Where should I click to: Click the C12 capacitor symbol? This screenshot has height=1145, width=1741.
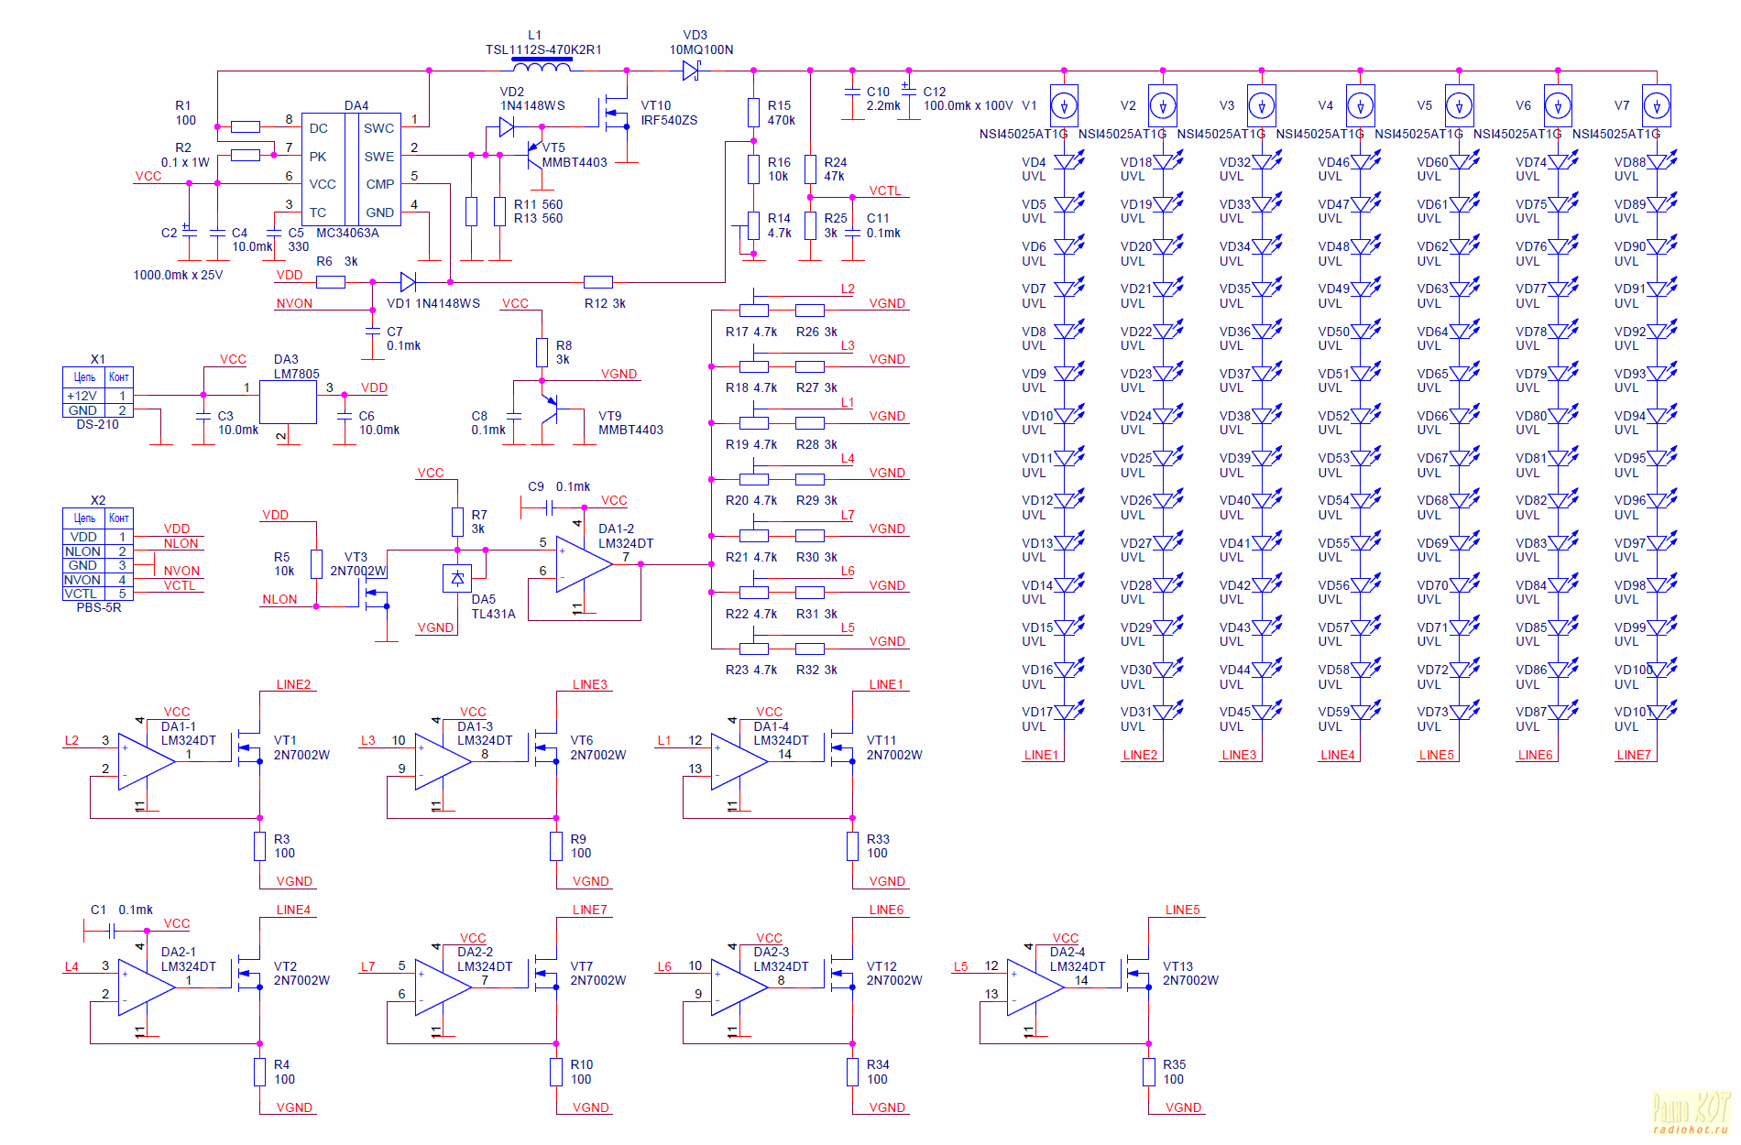[908, 89]
